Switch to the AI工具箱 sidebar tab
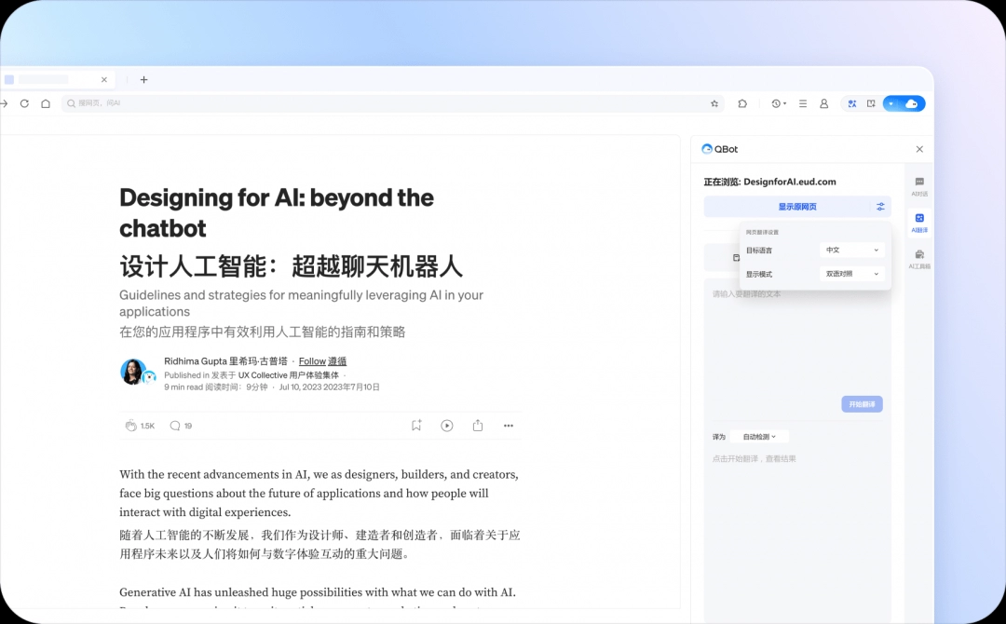This screenshot has width=1006, height=624. point(919,259)
